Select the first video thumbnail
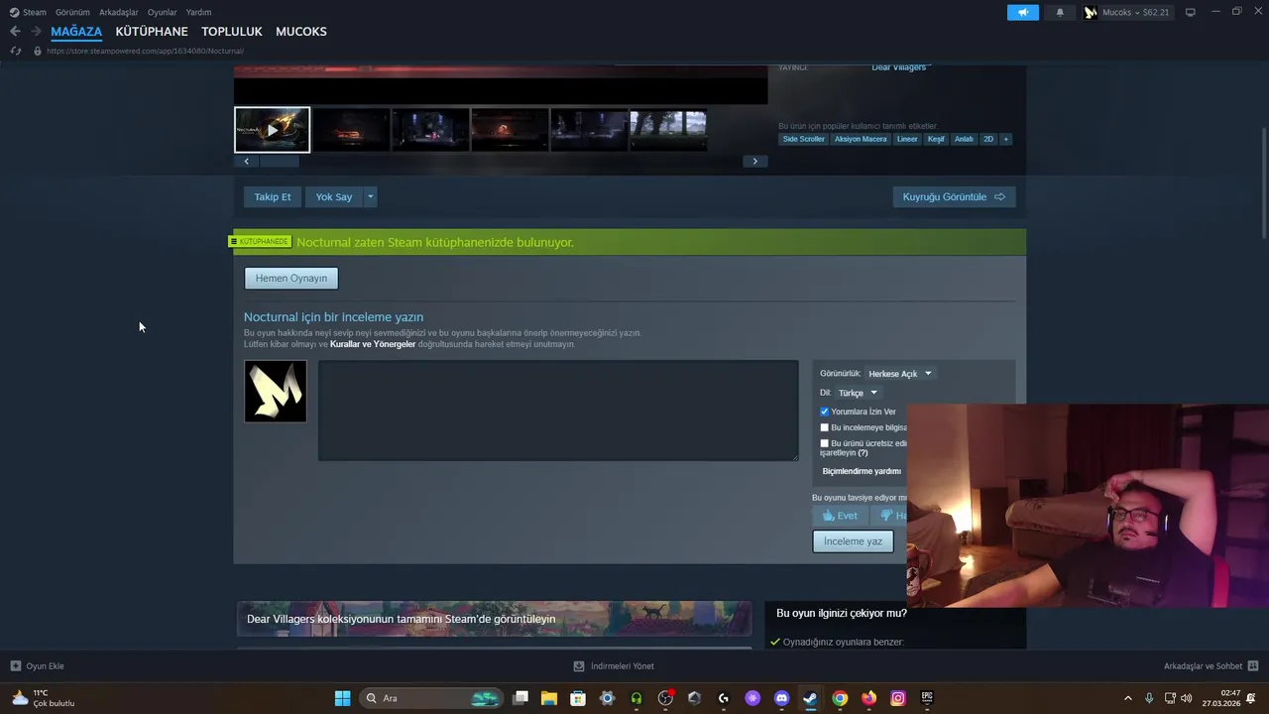The width and height of the screenshot is (1269, 714). pyautogui.click(x=272, y=130)
